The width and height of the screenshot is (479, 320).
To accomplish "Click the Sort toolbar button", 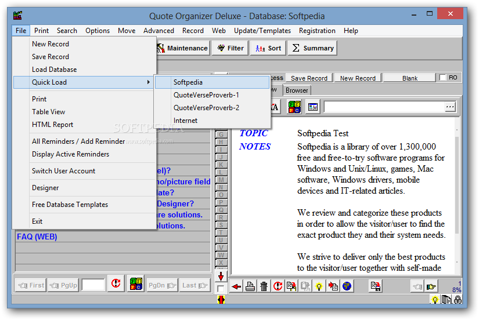I will tap(268, 48).
